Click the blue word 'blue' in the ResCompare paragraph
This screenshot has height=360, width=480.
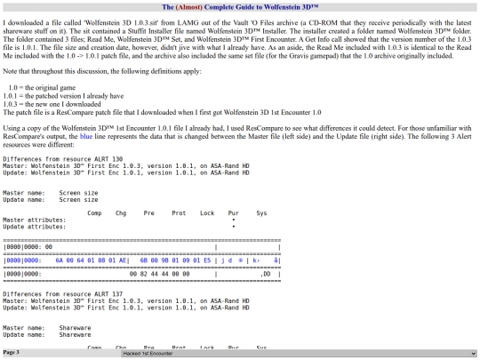86,136
